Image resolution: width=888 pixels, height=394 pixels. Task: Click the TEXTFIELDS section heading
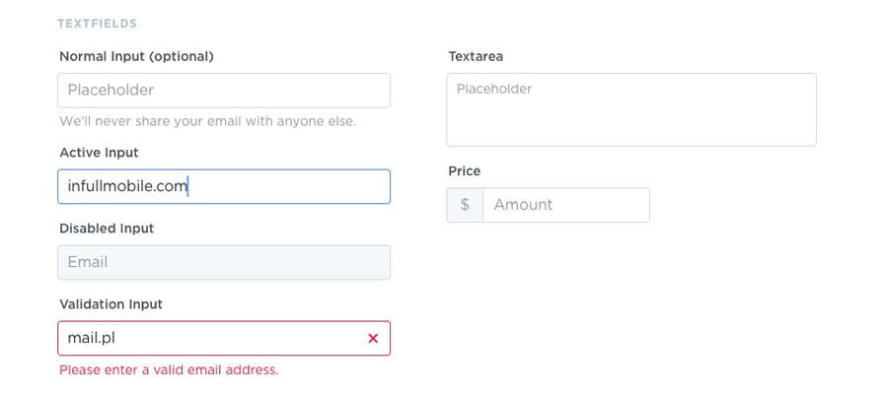coord(98,24)
